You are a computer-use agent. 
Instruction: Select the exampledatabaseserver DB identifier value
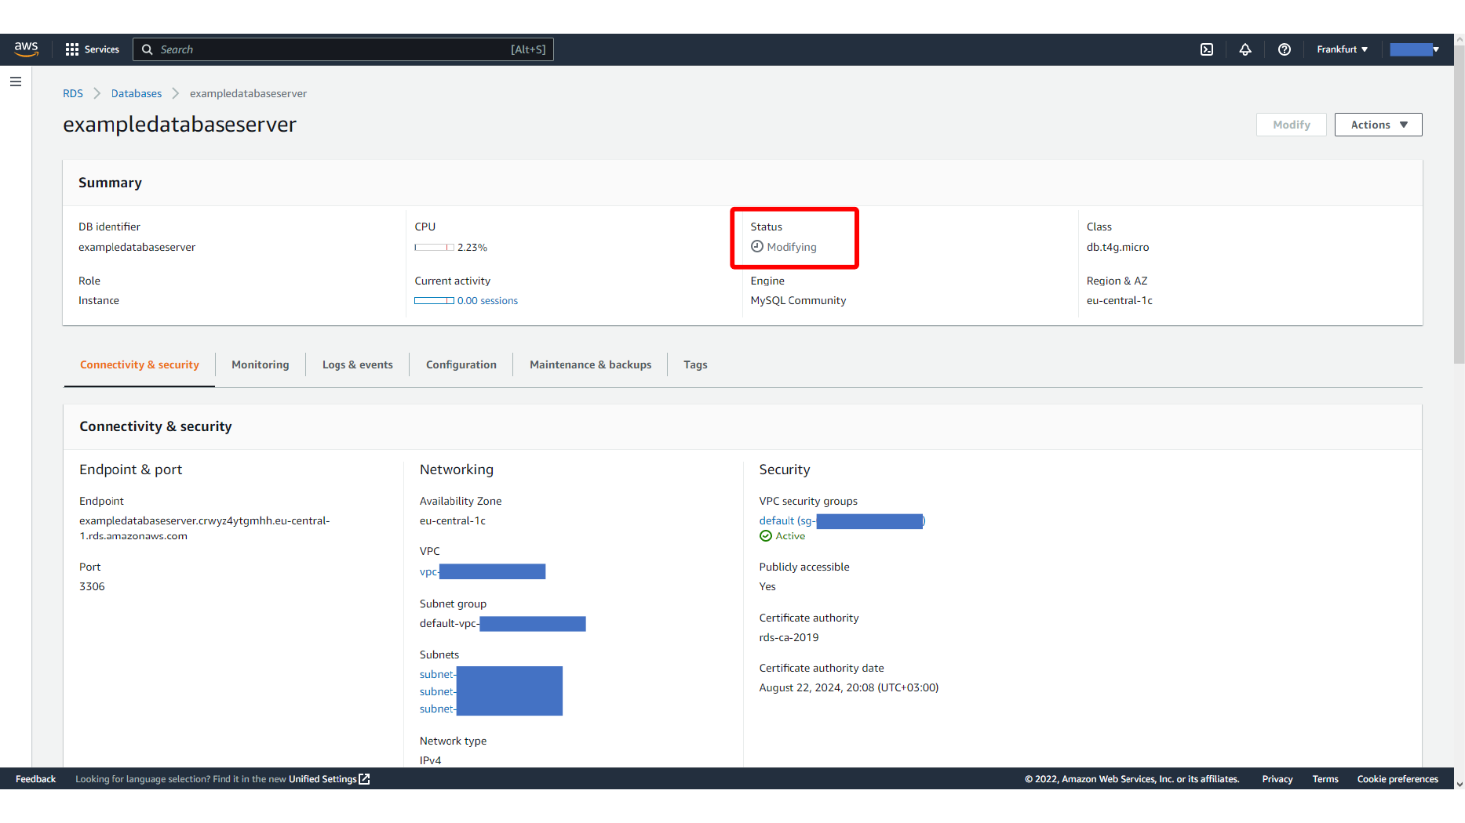137,248
